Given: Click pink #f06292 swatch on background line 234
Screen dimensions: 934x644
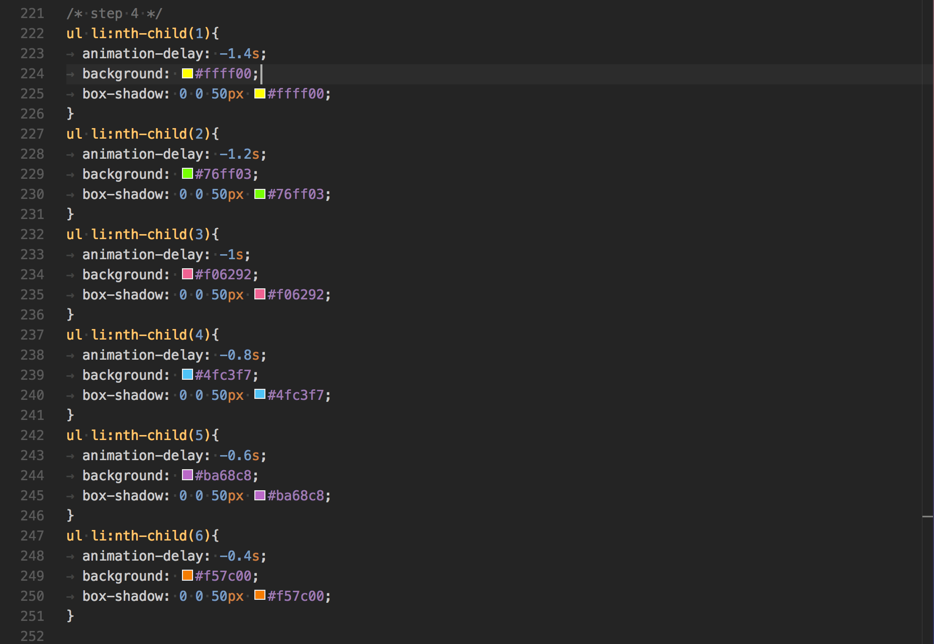Looking at the screenshot, I should pos(187,274).
